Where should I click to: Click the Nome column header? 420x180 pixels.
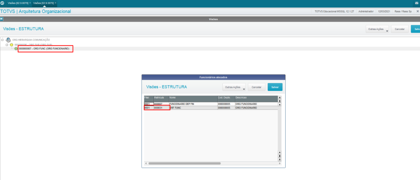(193, 99)
